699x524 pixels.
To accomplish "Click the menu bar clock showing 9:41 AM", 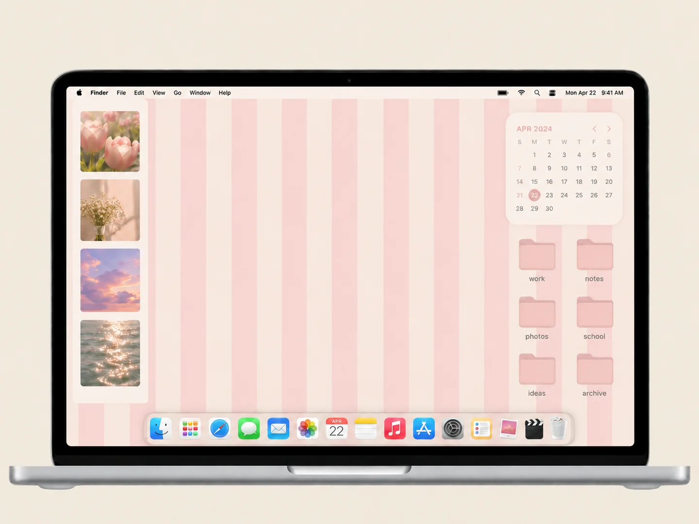I will click(612, 93).
